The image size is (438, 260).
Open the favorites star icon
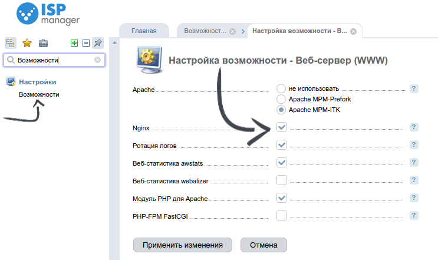tap(27, 43)
